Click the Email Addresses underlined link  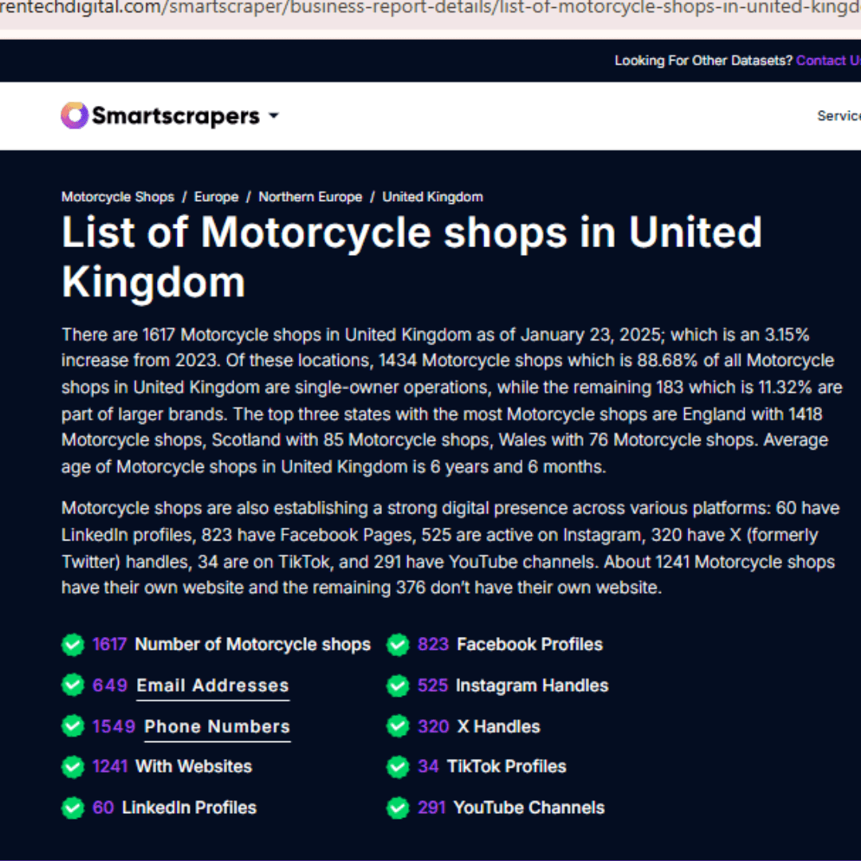(213, 686)
